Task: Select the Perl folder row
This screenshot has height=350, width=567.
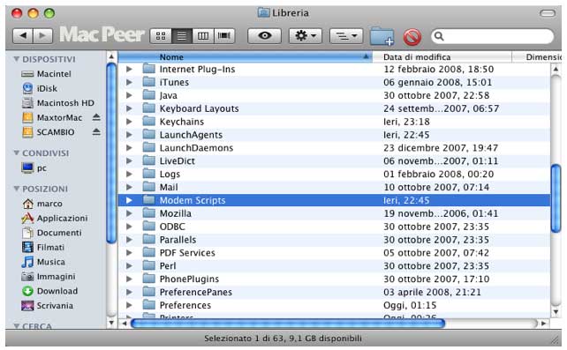Action: pos(334,266)
